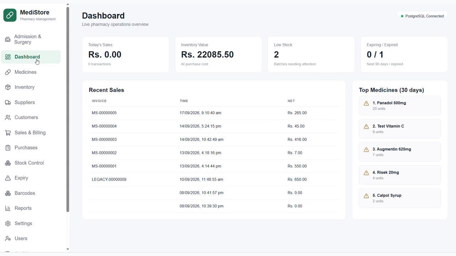Navigate to Sales & Billing
The height and width of the screenshot is (256, 456).
31,133
